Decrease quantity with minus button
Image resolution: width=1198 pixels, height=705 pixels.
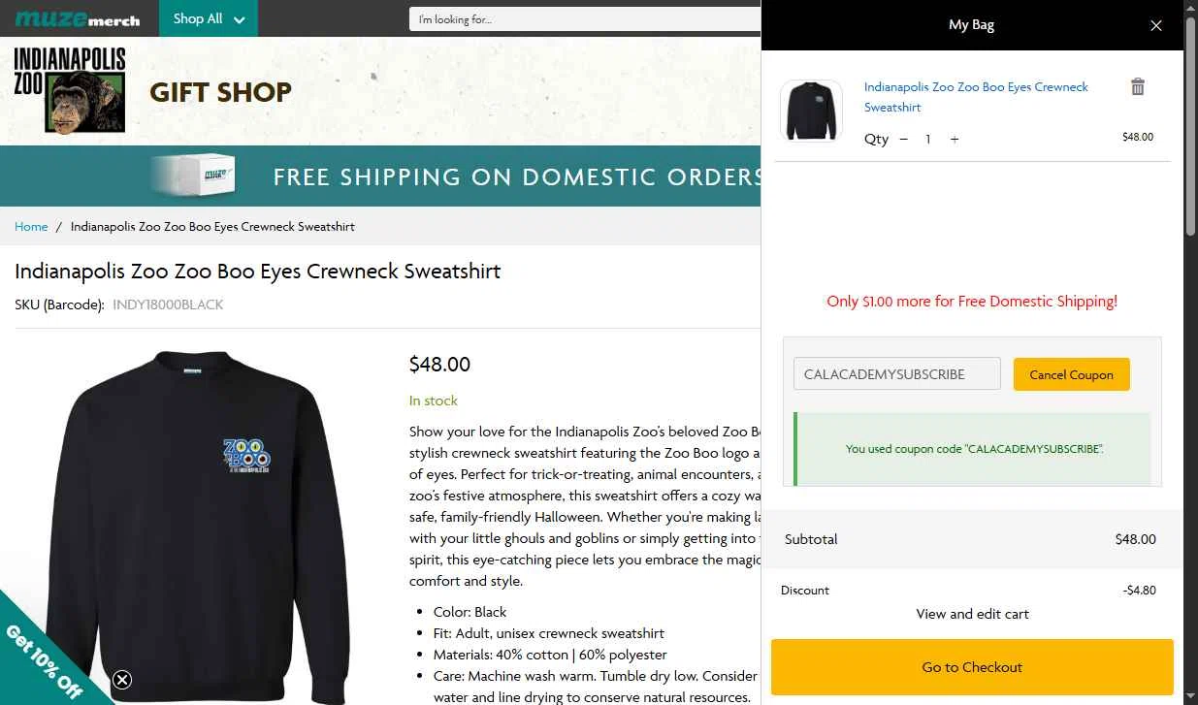click(904, 140)
